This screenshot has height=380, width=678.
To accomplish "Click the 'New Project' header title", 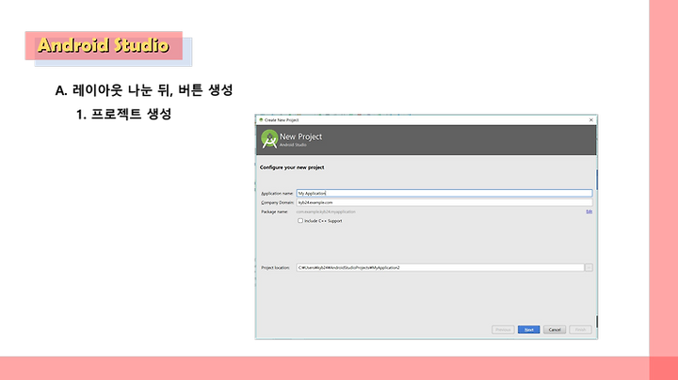I will [300, 136].
